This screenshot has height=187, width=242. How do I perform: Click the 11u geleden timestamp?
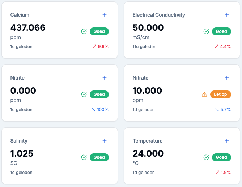click(144, 47)
